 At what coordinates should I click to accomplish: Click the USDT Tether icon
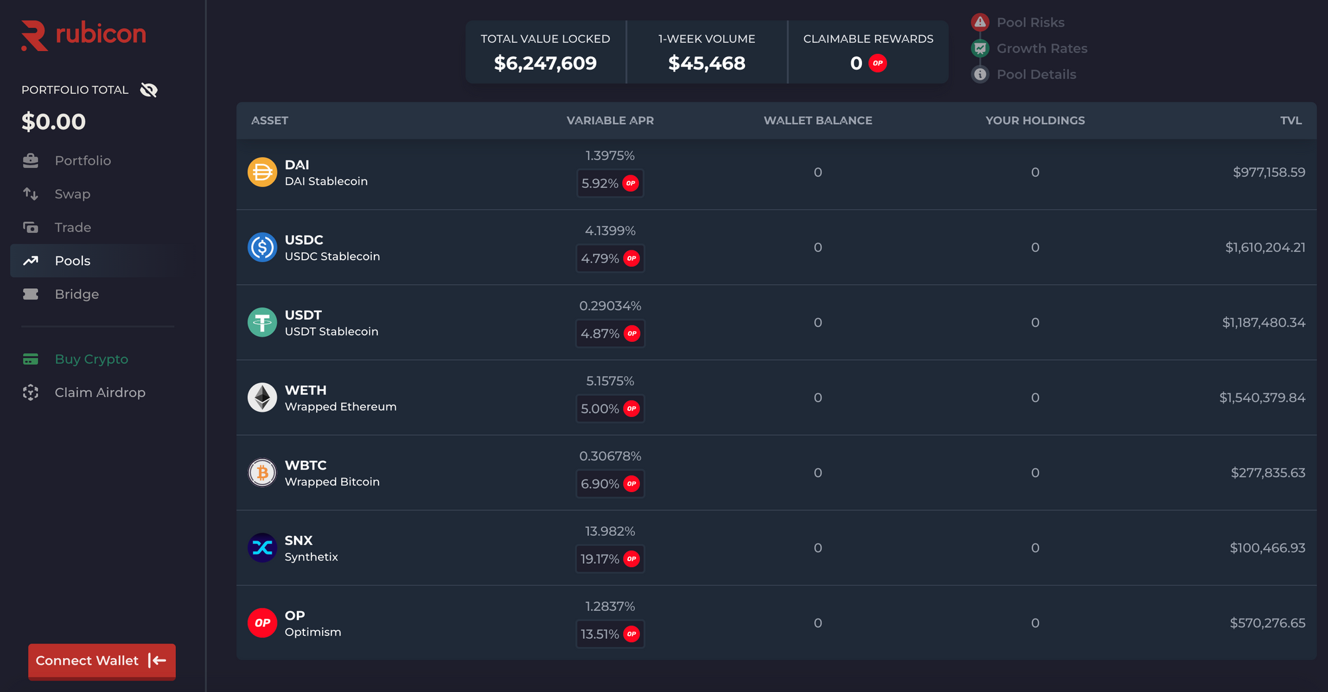point(262,322)
